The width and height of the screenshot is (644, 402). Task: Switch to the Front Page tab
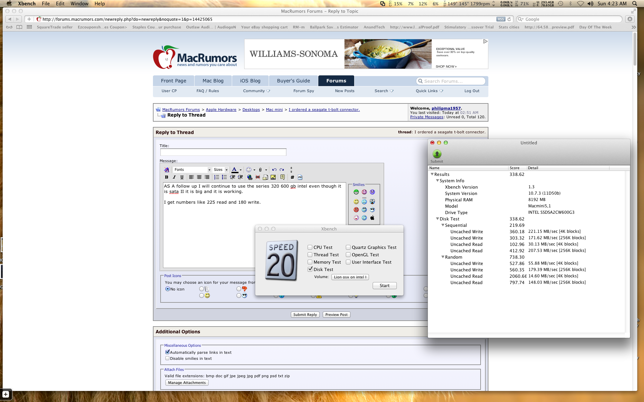(173, 81)
